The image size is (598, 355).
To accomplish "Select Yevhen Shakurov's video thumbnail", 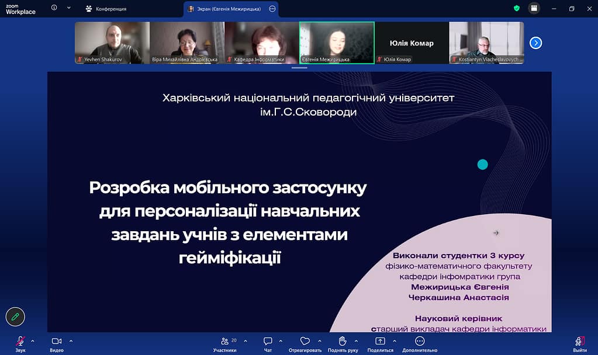I will (112, 42).
